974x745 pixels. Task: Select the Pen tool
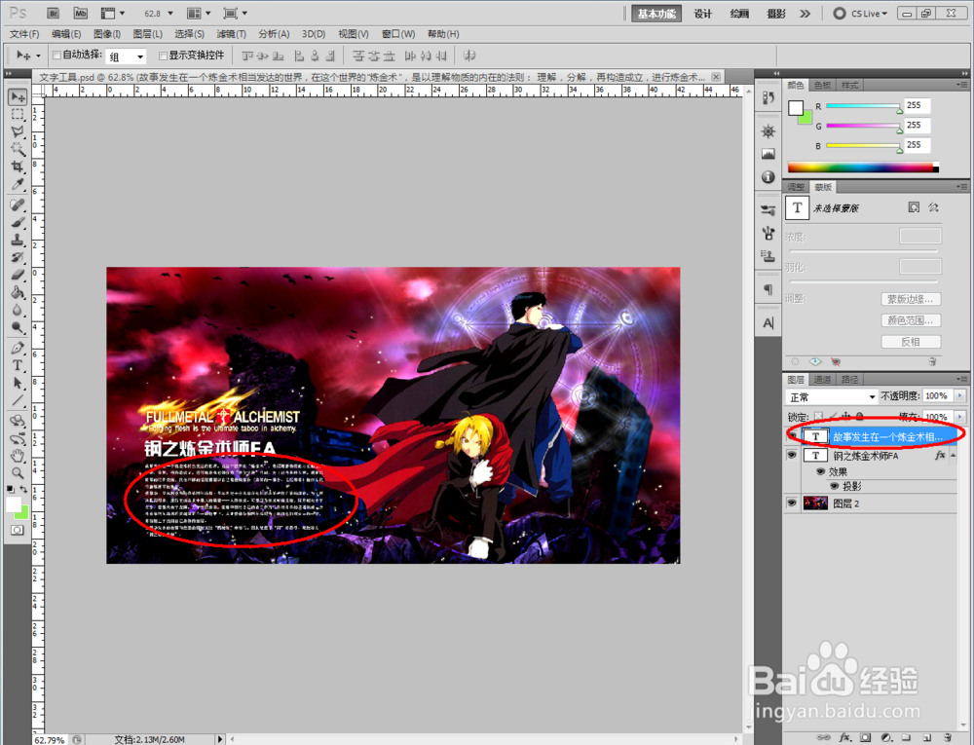click(x=18, y=348)
